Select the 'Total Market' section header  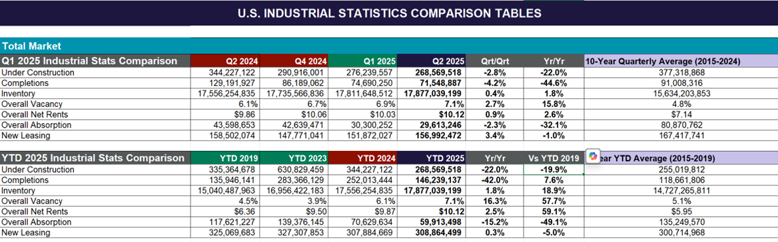click(x=389, y=46)
